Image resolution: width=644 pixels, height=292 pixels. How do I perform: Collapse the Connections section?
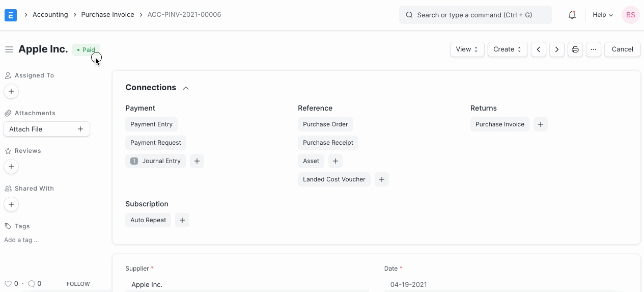click(186, 88)
